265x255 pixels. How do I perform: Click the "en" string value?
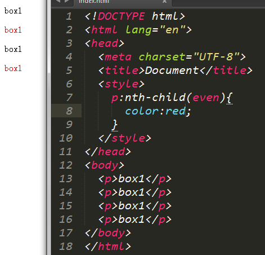click(x=172, y=30)
